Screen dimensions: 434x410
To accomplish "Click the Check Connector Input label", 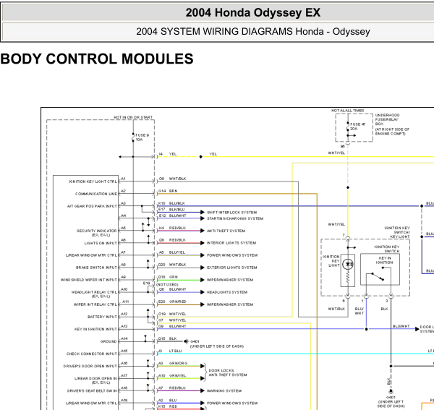I will (92, 354).
